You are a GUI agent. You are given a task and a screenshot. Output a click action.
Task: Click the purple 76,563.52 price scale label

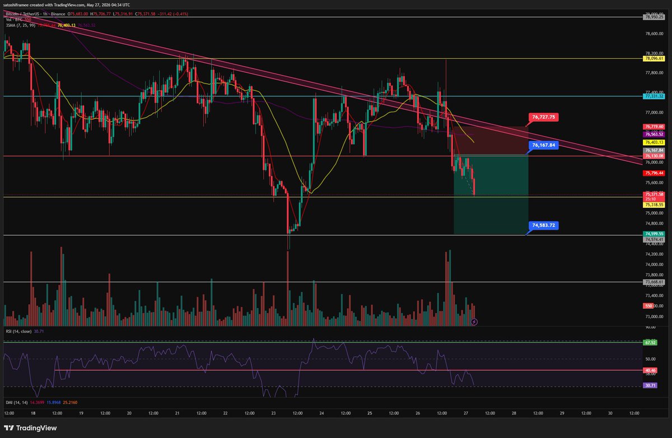[x=654, y=134]
